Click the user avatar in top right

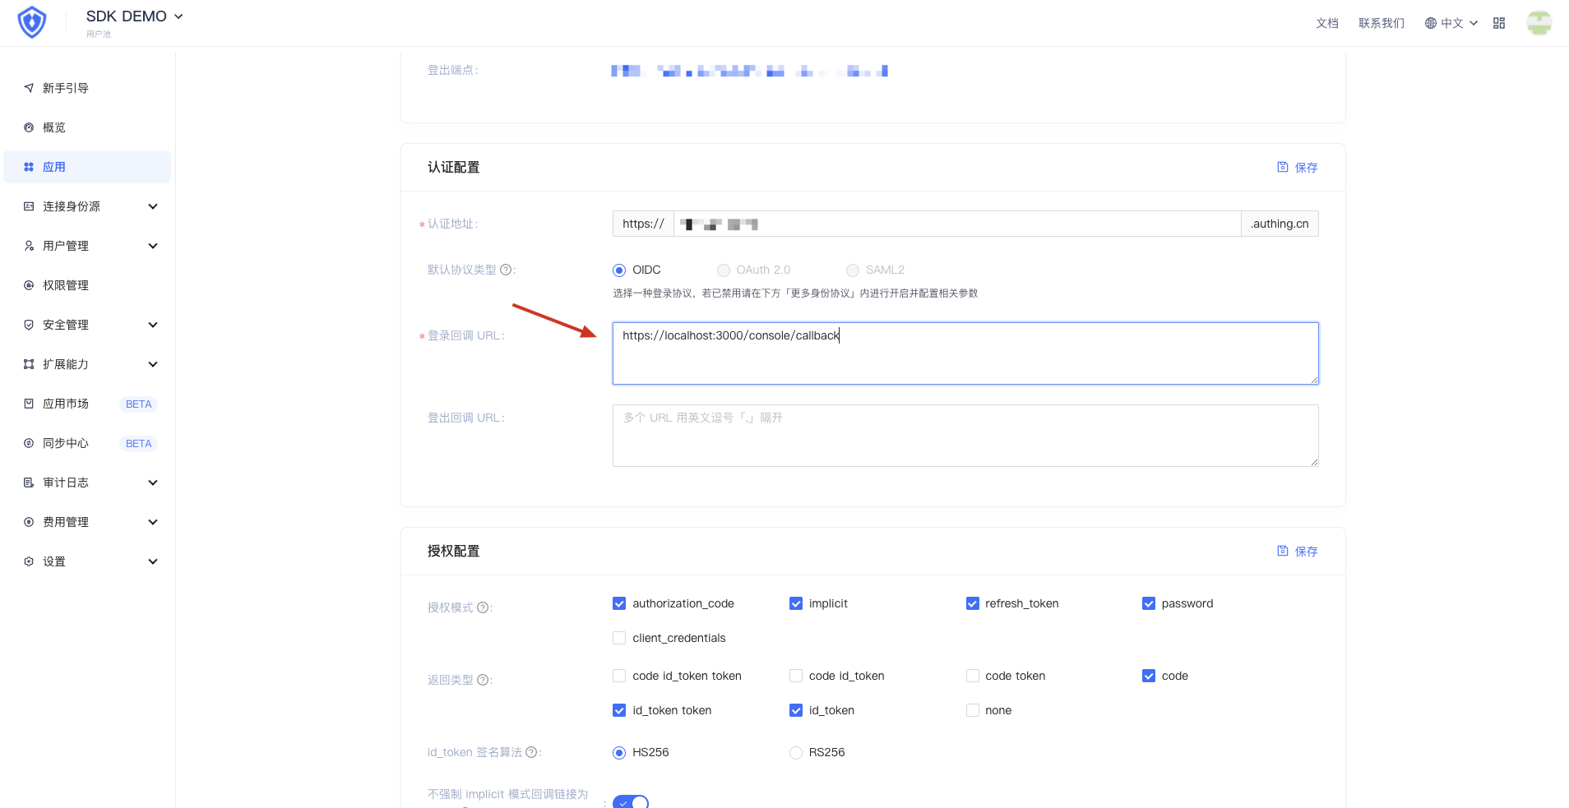coord(1539,23)
